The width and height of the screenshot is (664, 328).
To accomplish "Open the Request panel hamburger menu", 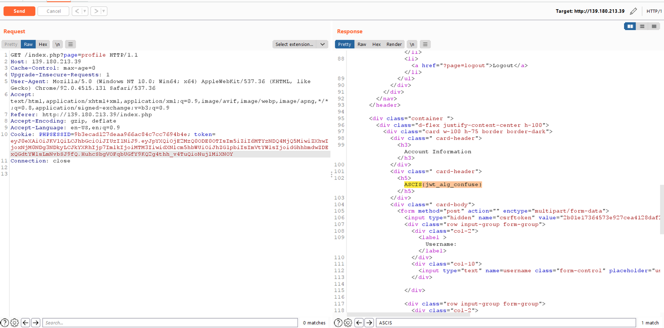I will [x=70, y=44].
